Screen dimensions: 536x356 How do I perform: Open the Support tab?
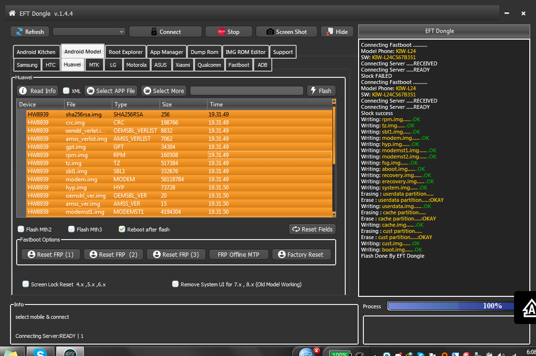283,52
